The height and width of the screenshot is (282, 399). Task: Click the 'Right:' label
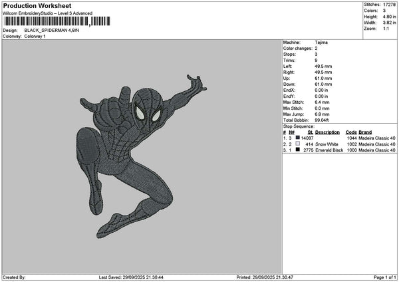coord(289,72)
